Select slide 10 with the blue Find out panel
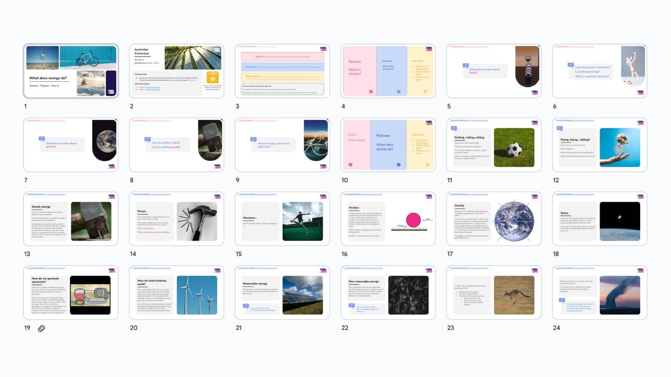The height and width of the screenshot is (377, 671). tap(388, 145)
